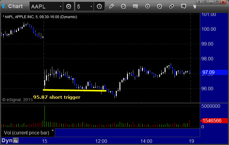Image resolution: width=229 pixels, height=145 pixels.
Task: Click the date label 15 on time axis
Action: (x=45, y=141)
